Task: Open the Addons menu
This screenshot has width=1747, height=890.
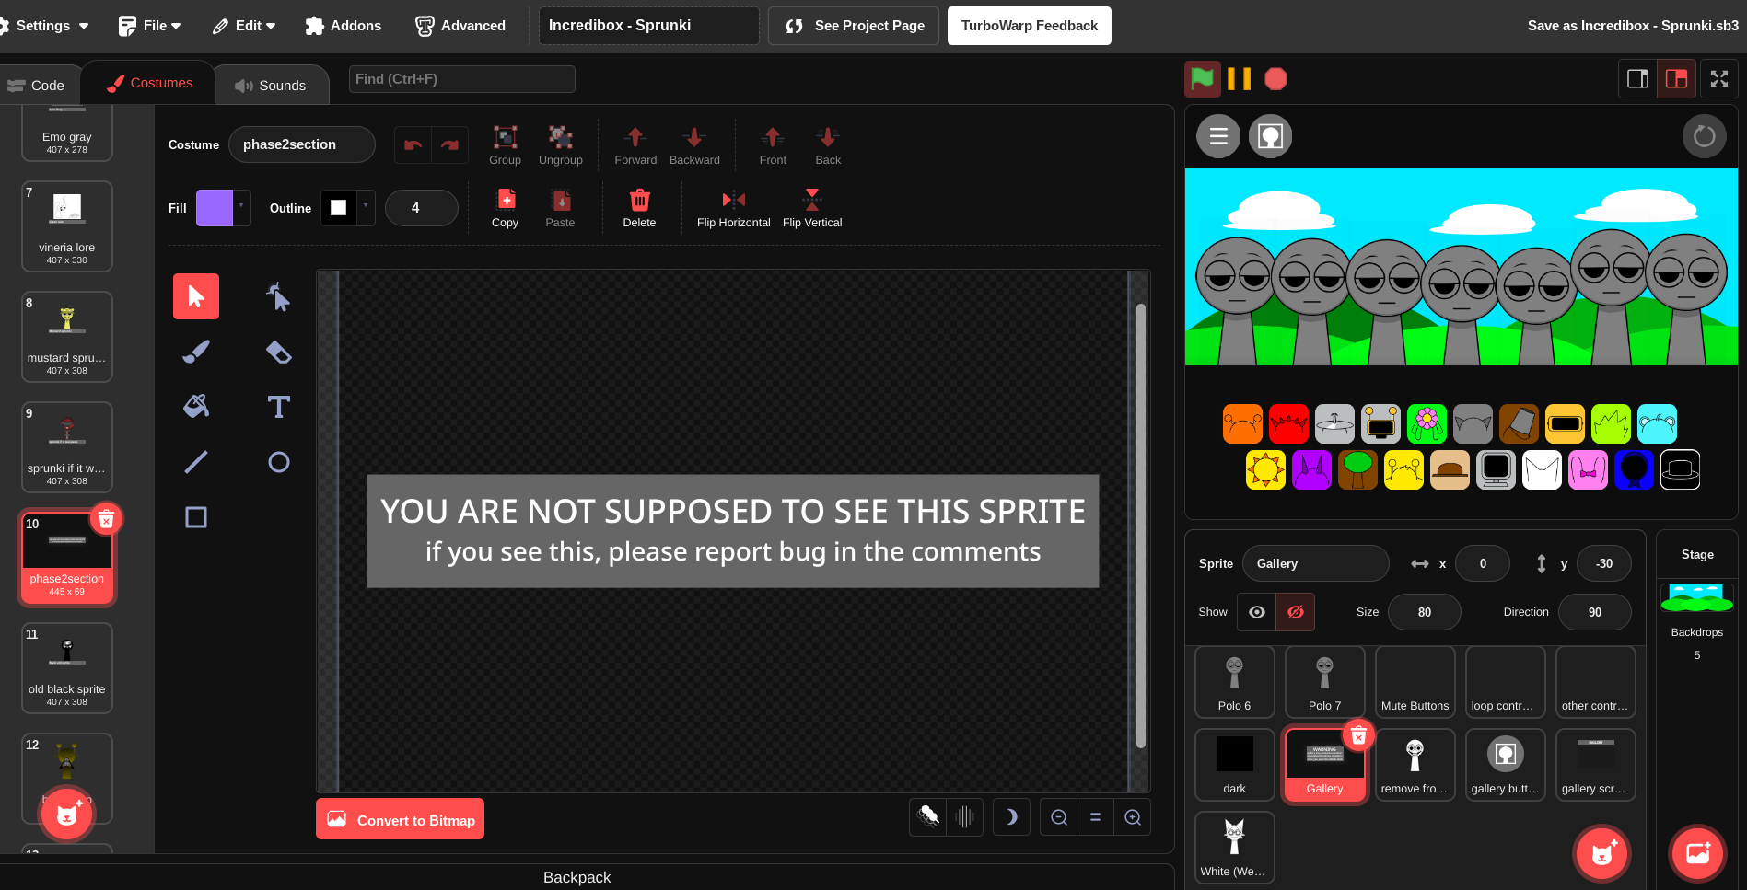Action: [x=344, y=26]
